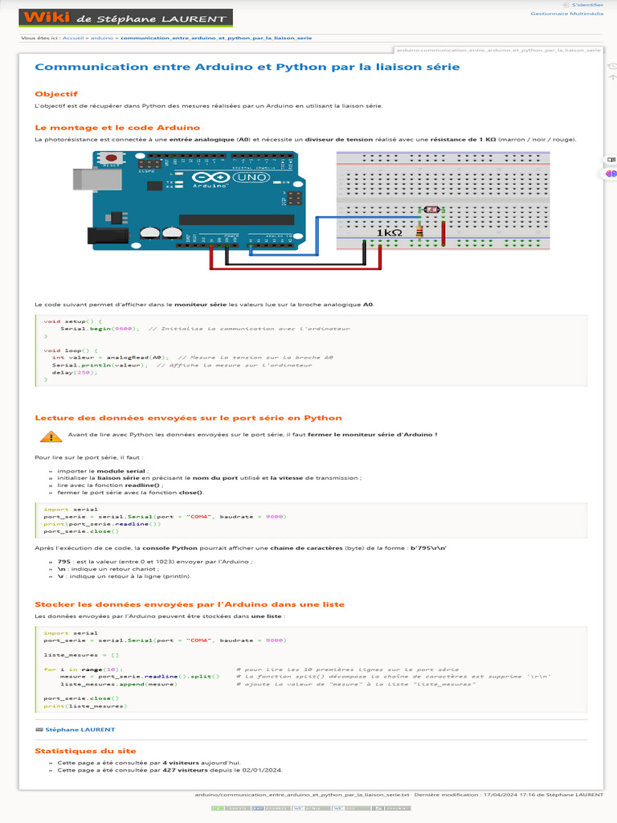The width and height of the screenshot is (617, 823).
Task: Click the back-to-top arrow icon
Action: point(611,77)
